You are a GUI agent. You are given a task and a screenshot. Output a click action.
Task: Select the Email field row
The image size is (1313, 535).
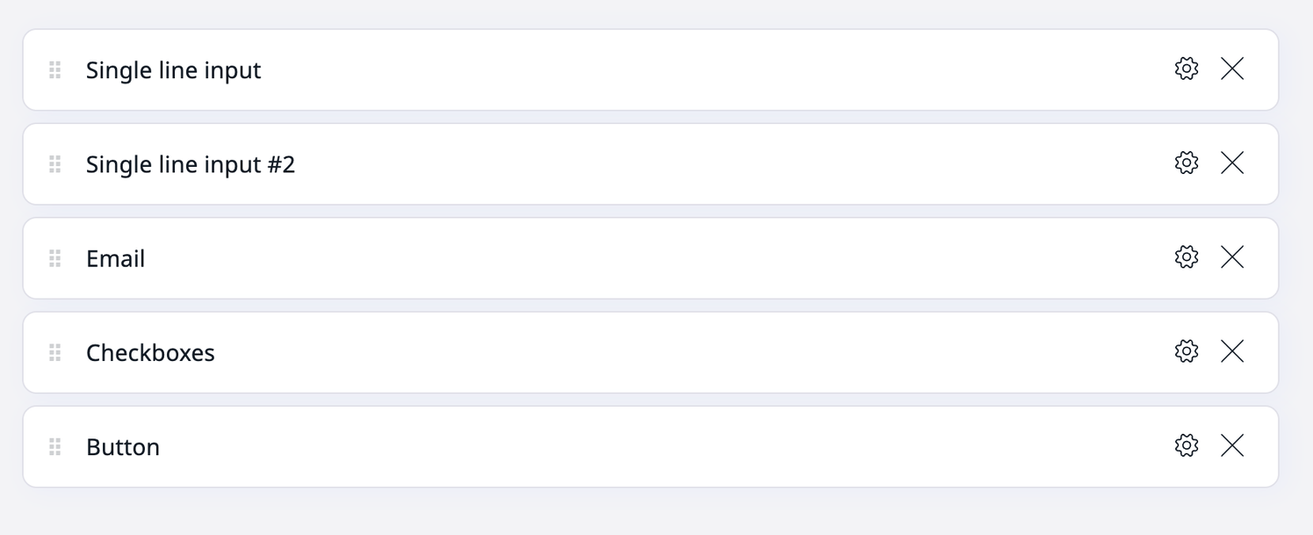pos(615,258)
